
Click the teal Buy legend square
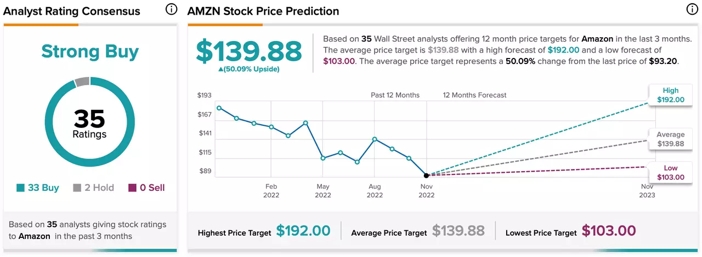[20, 188]
